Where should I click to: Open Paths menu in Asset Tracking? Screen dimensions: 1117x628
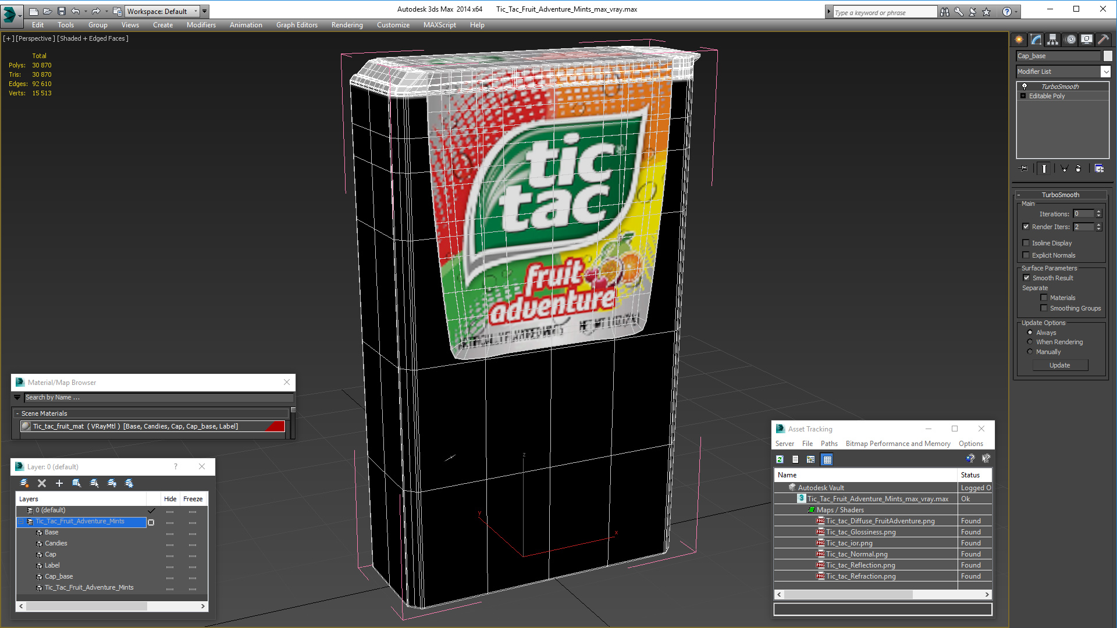tap(829, 444)
